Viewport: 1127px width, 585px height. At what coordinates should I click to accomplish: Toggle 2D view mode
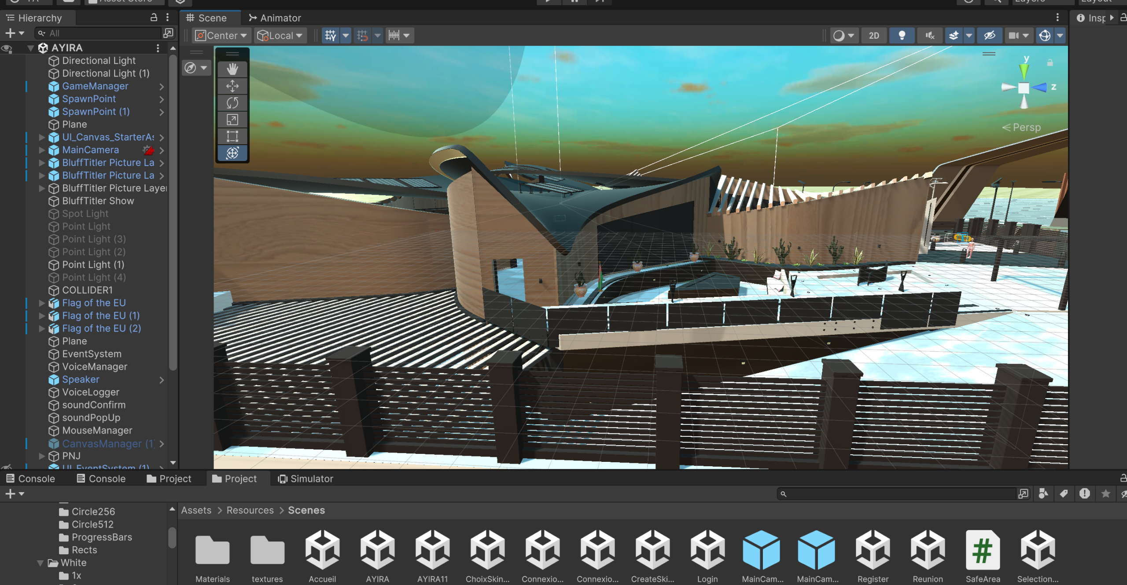(874, 36)
